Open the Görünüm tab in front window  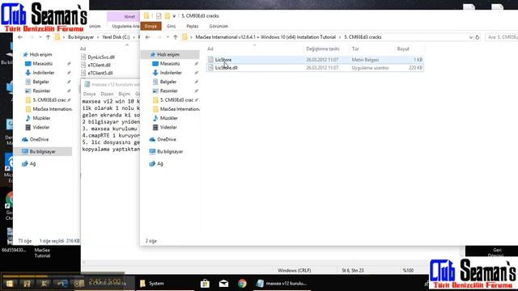(219, 26)
